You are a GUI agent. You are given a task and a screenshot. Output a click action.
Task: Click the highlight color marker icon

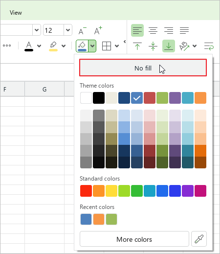53,46
